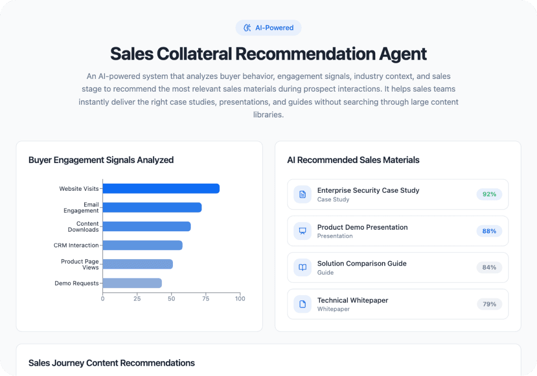Viewport: 537px width, 376px height.
Task: Click the AI-Powered badge at the top
Action: tap(268, 28)
